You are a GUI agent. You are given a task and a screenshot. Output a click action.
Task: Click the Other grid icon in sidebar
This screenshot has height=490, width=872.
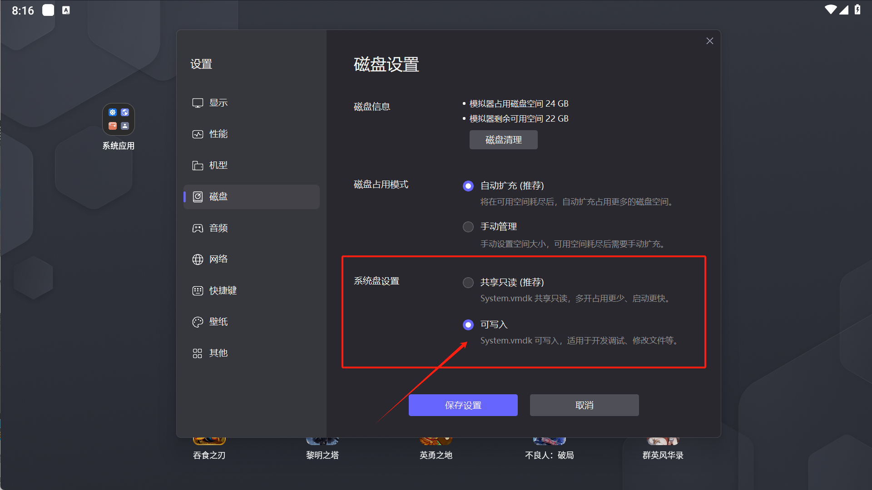198,353
